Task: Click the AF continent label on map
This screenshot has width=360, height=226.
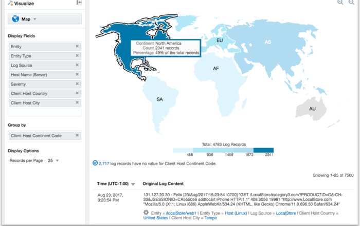Action: point(216,68)
